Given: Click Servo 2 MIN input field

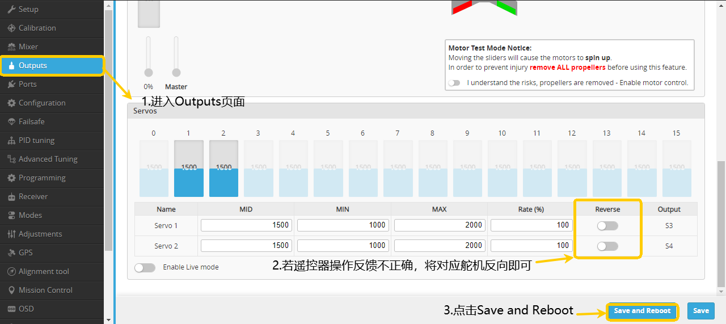Looking at the screenshot, I should [343, 246].
